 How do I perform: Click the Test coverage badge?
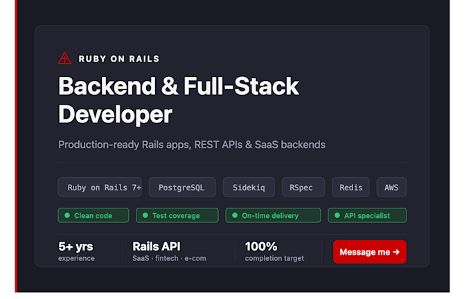pos(177,215)
